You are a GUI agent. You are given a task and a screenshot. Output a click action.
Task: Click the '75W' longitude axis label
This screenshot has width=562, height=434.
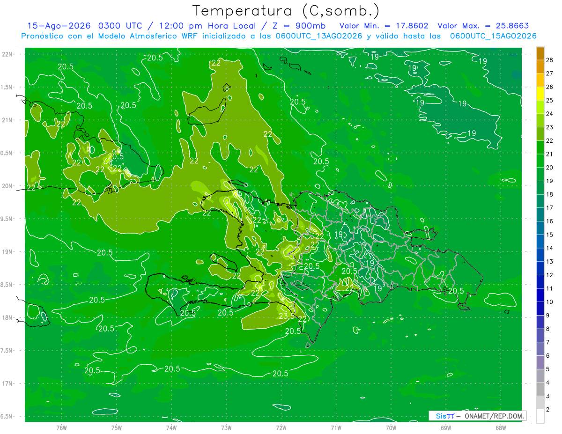point(117,427)
